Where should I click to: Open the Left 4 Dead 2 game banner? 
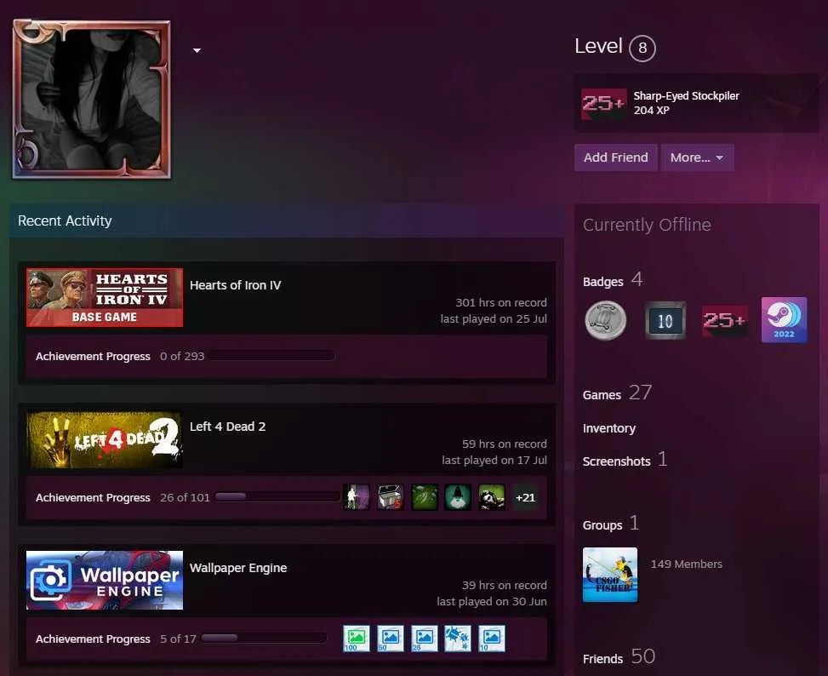pyautogui.click(x=105, y=438)
